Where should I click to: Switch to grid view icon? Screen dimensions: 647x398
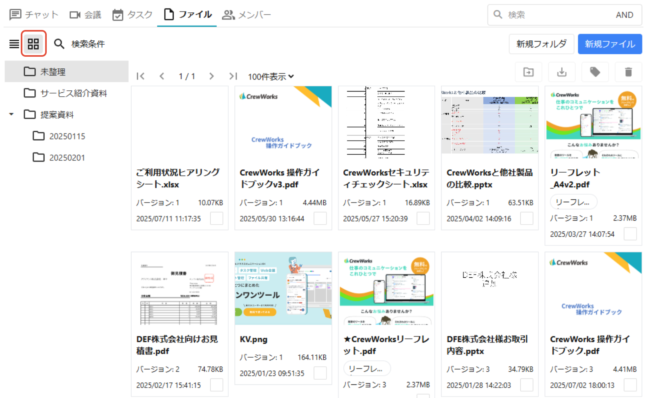coord(33,44)
